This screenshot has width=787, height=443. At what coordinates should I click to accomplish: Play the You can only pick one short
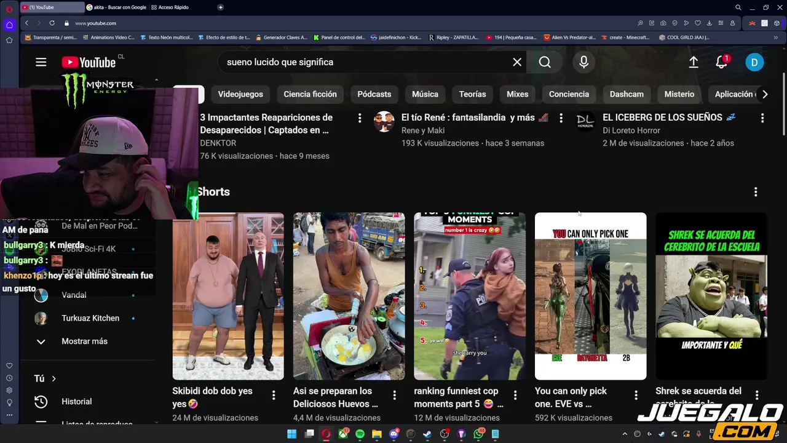click(591, 297)
